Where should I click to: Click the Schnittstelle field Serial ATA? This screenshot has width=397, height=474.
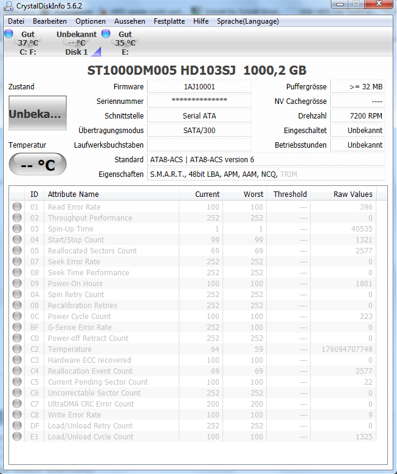199,116
